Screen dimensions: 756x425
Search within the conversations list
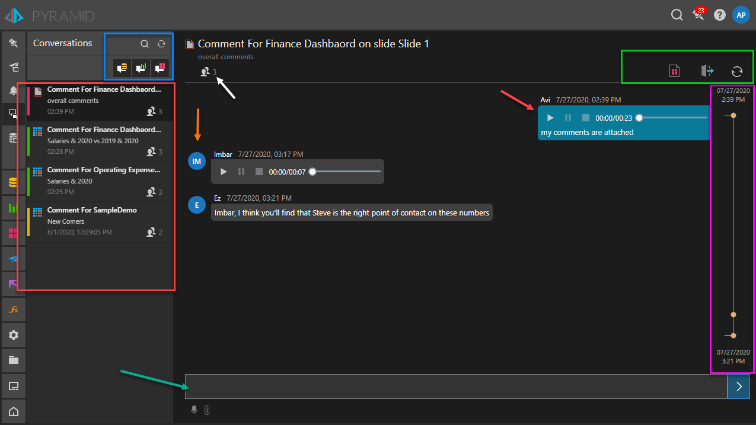[144, 43]
